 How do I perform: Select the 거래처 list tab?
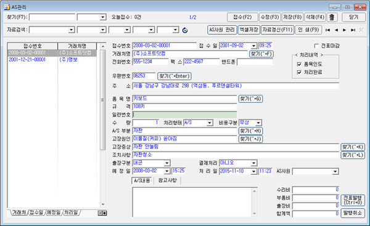19,212
